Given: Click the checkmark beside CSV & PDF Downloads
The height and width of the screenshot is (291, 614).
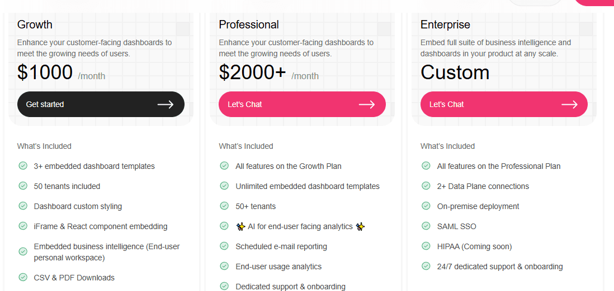Looking at the screenshot, I should tap(23, 277).
